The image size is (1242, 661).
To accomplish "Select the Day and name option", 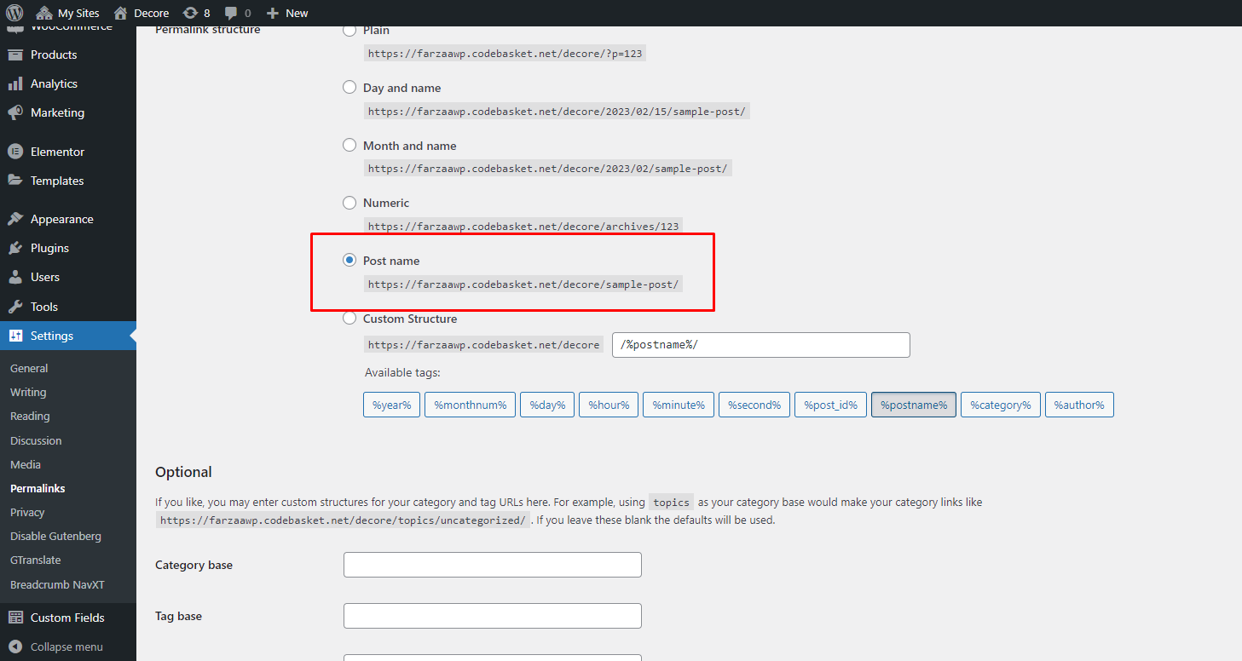I will coord(349,87).
